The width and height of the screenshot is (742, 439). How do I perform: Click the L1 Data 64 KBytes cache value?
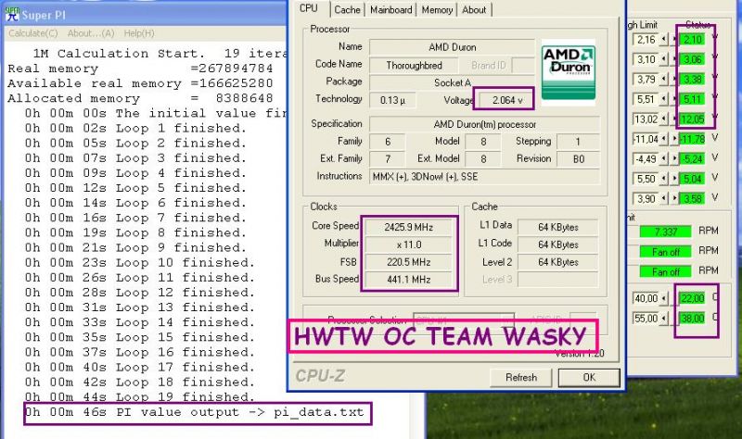[558, 227]
